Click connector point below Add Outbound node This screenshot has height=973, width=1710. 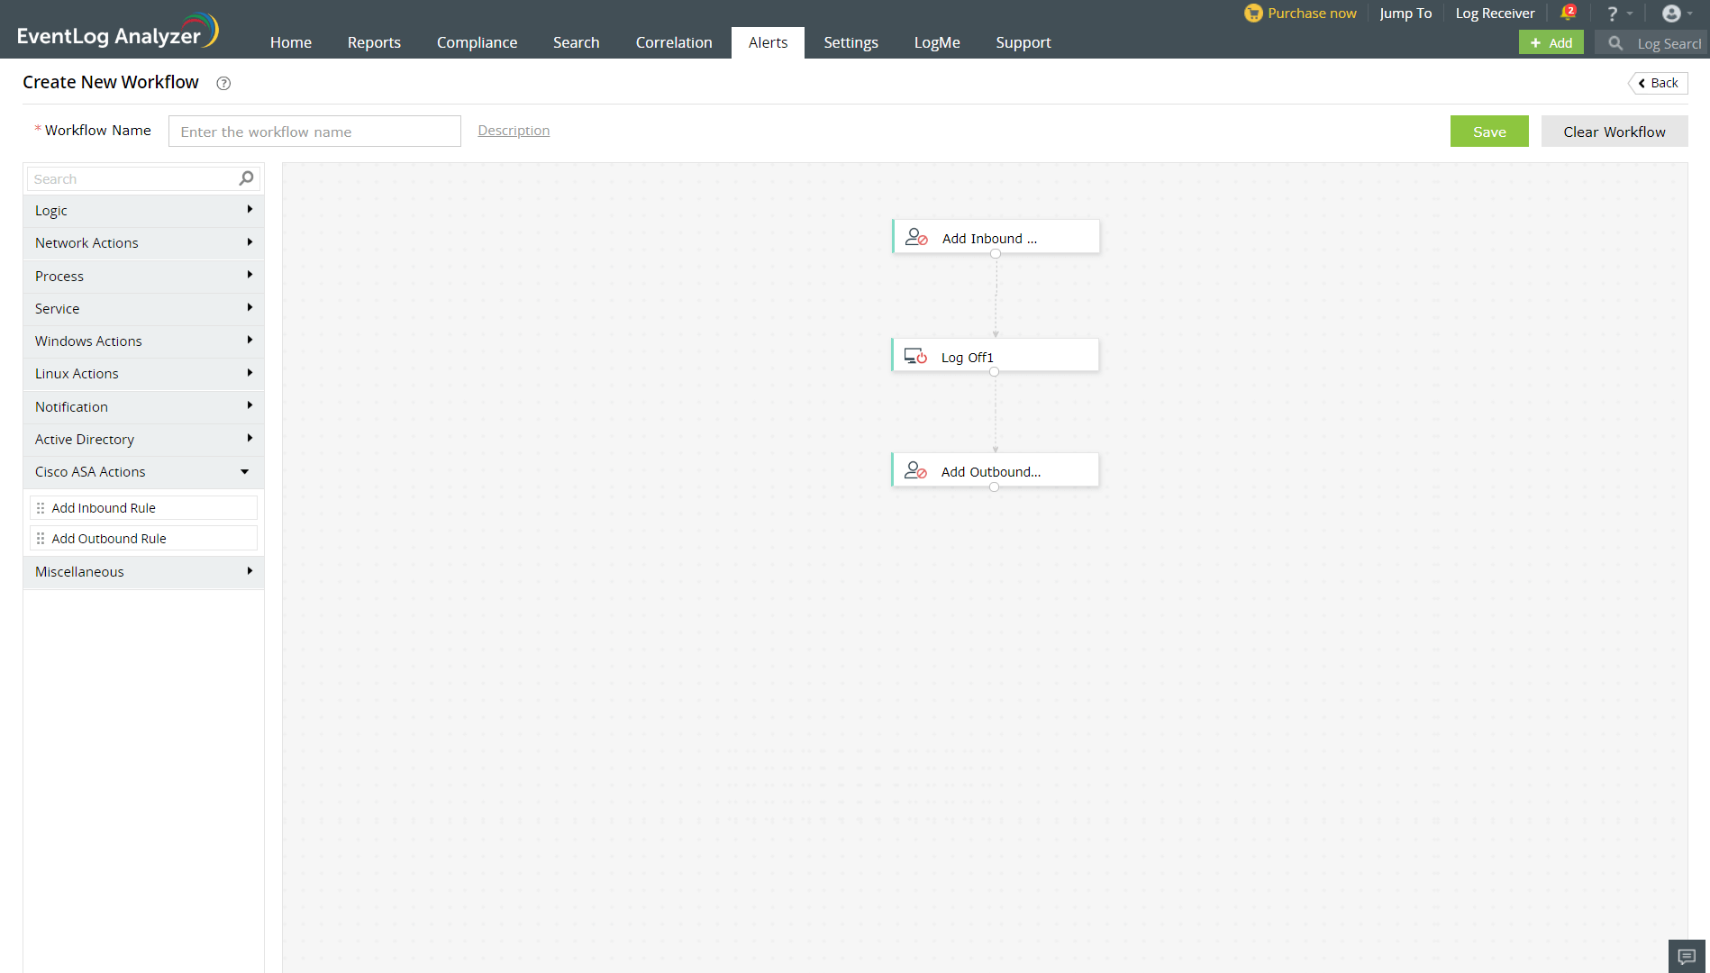click(995, 487)
